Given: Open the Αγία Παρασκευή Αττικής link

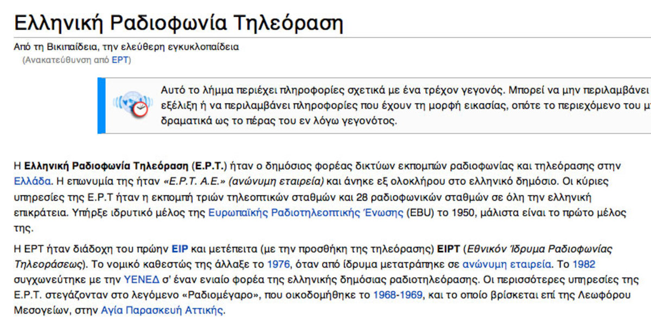Looking at the screenshot, I should click(162, 311).
